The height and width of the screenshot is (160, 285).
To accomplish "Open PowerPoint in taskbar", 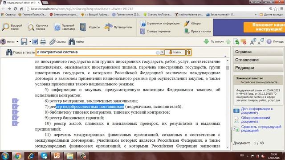I will coord(57,156).
